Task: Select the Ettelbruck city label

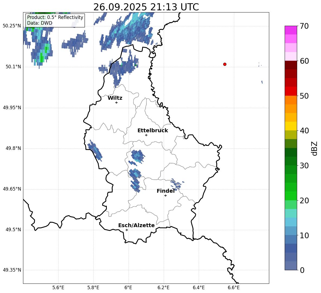Action: (153, 131)
